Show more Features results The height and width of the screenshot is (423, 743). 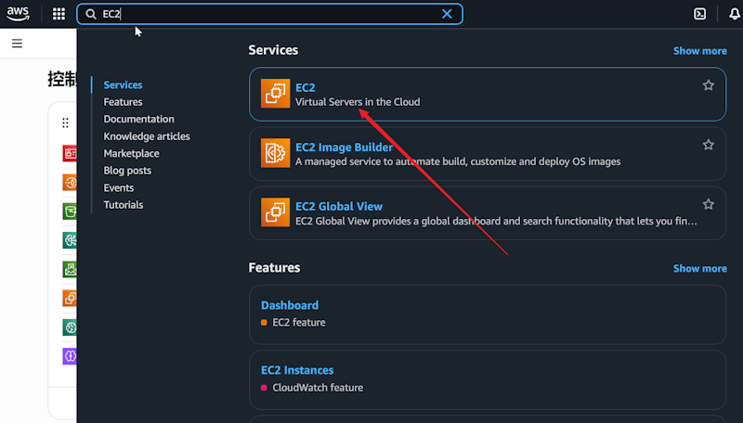[x=699, y=268]
